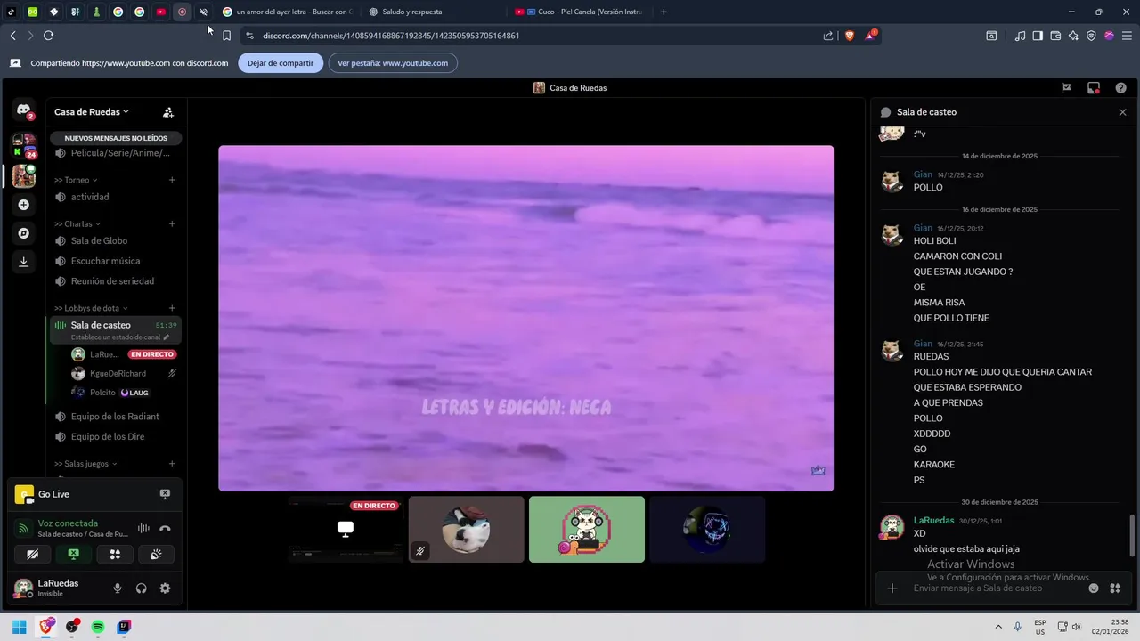Click Dejar de compartir button
1140x641 pixels.
point(281,63)
